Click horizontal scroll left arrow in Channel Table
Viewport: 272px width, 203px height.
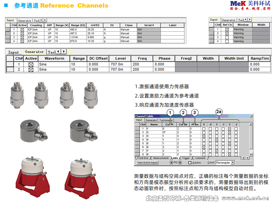tap(243, 158)
